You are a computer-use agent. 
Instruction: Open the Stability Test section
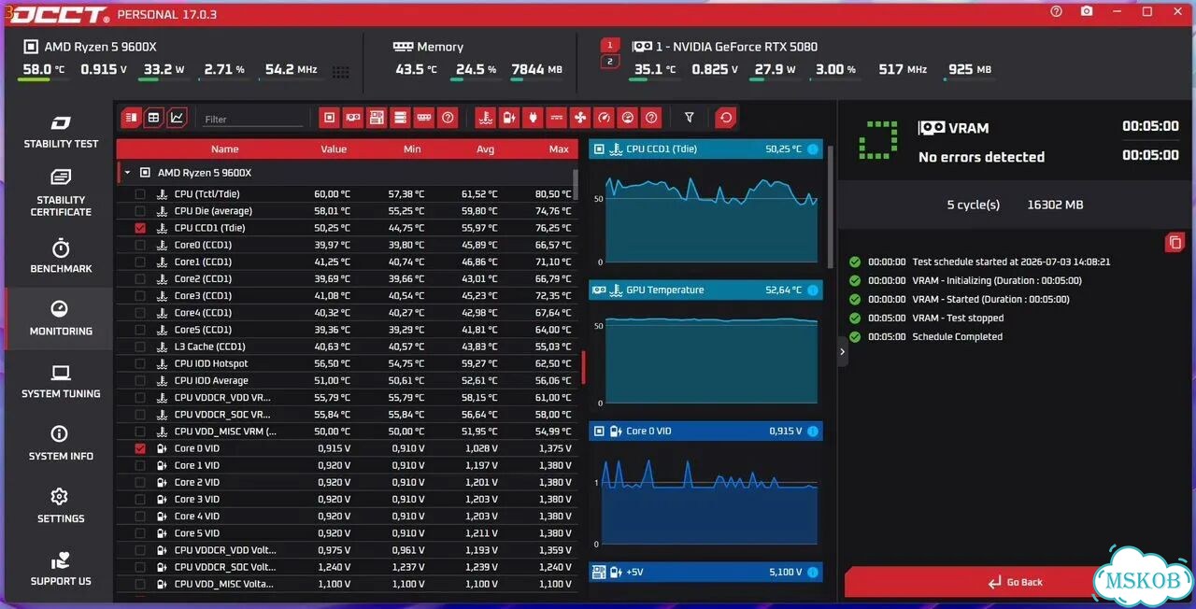click(x=60, y=133)
